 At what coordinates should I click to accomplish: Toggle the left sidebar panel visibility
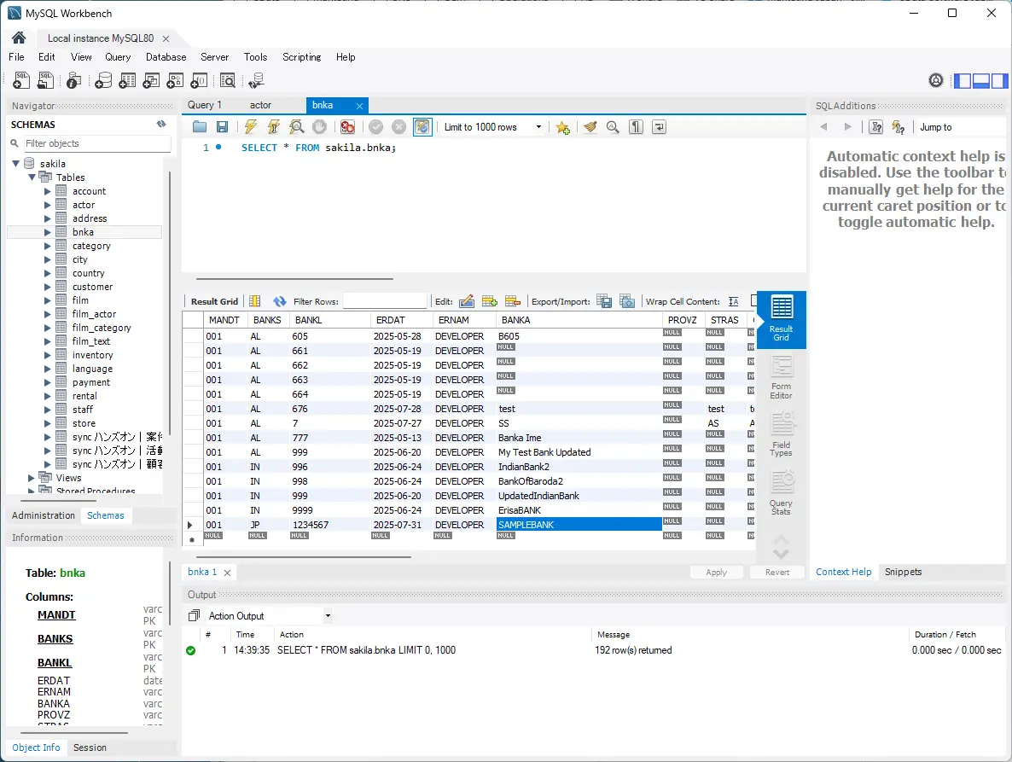point(963,81)
